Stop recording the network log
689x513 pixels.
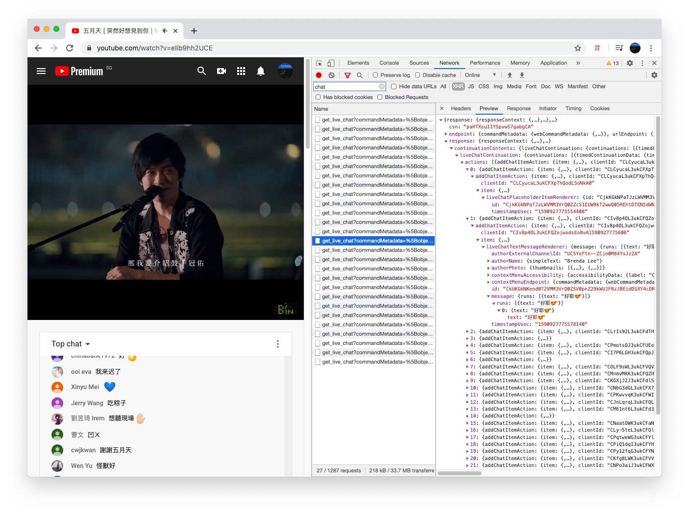319,75
